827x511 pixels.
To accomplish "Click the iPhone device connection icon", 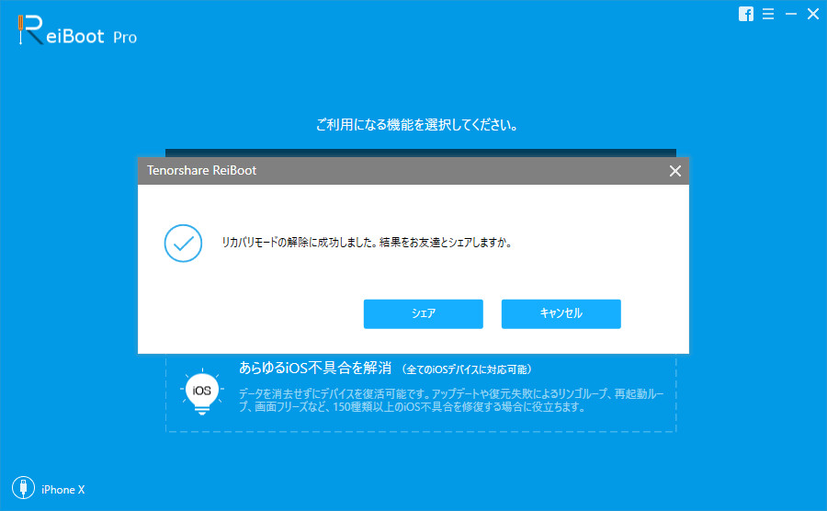I will [23, 488].
